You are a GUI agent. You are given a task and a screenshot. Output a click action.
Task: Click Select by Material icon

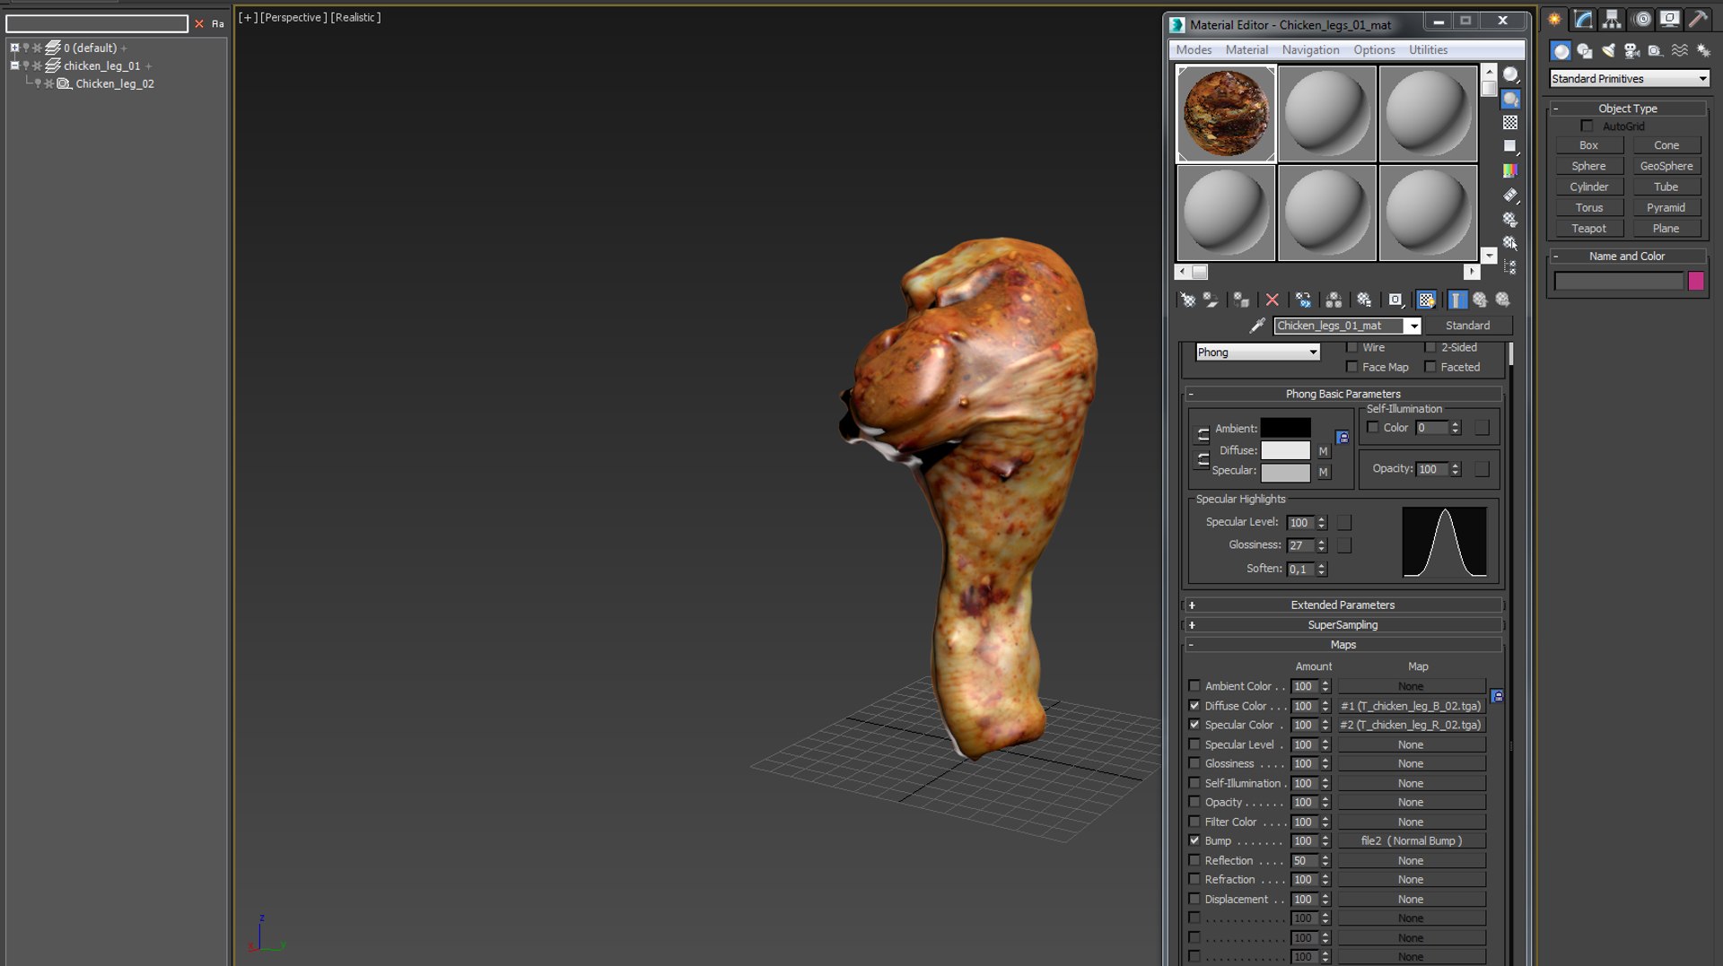(1511, 243)
